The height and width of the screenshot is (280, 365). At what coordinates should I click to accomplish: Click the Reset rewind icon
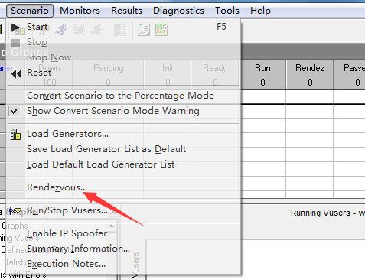tap(16, 74)
